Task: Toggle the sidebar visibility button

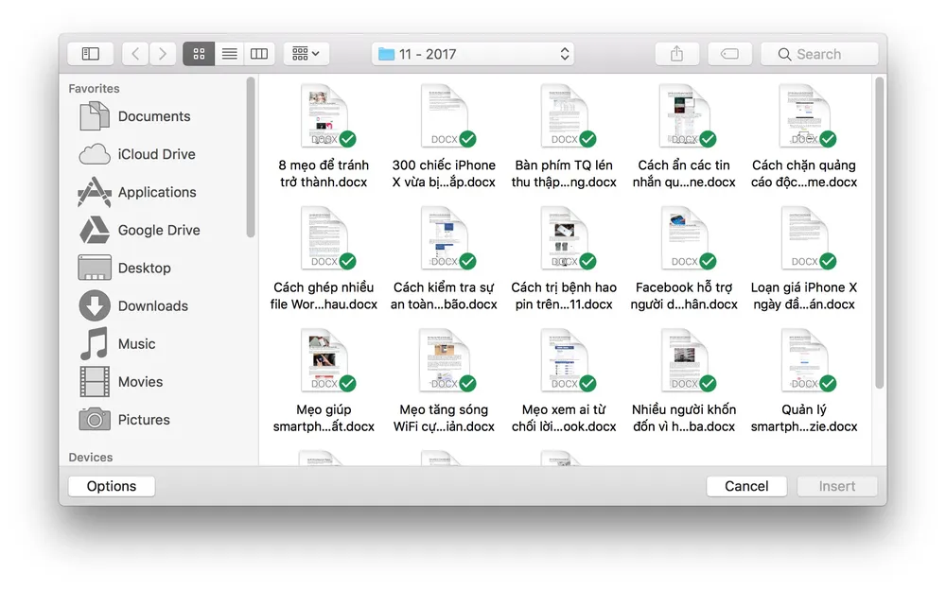Action: pos(91,54)
